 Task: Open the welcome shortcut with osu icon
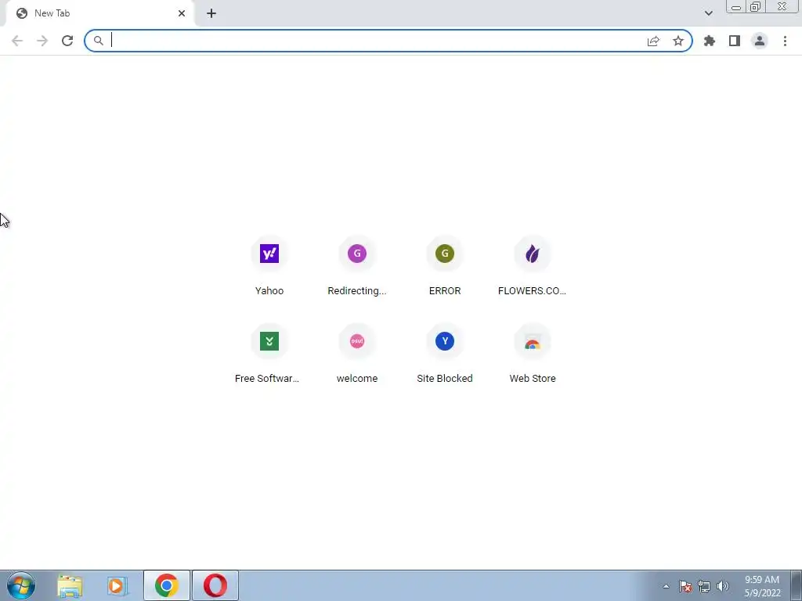coord(357,354)
